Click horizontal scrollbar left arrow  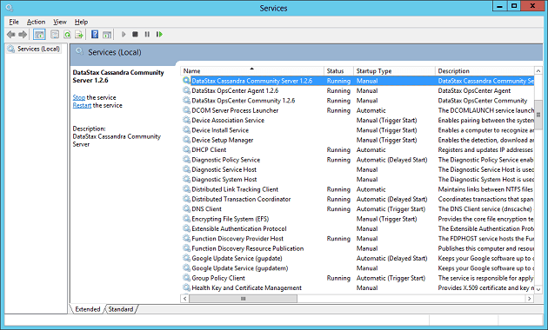click(x=185, y=299)
